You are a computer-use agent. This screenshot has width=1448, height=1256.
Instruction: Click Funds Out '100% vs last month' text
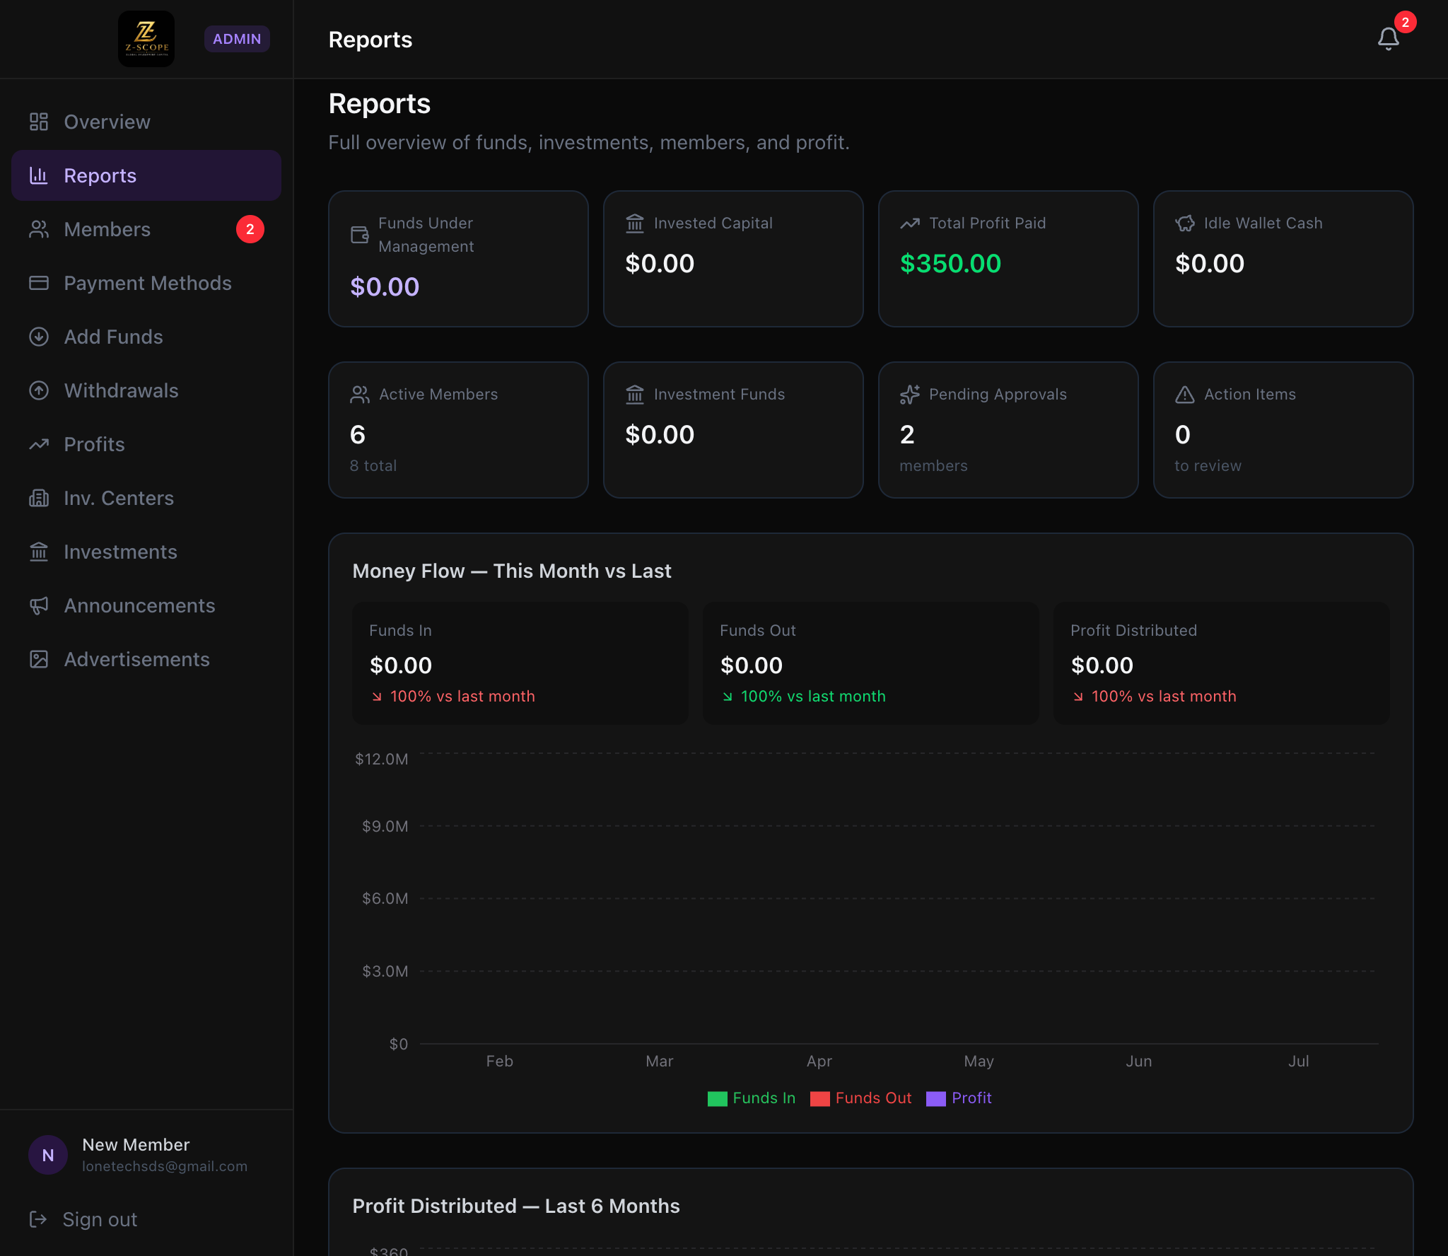click(813, 697)
